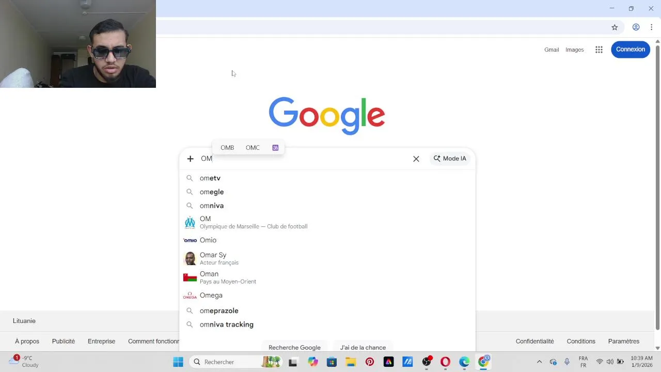Choose the omegle suggestion
The height and width of the screenshot is (372, 661).
(327, 192)
